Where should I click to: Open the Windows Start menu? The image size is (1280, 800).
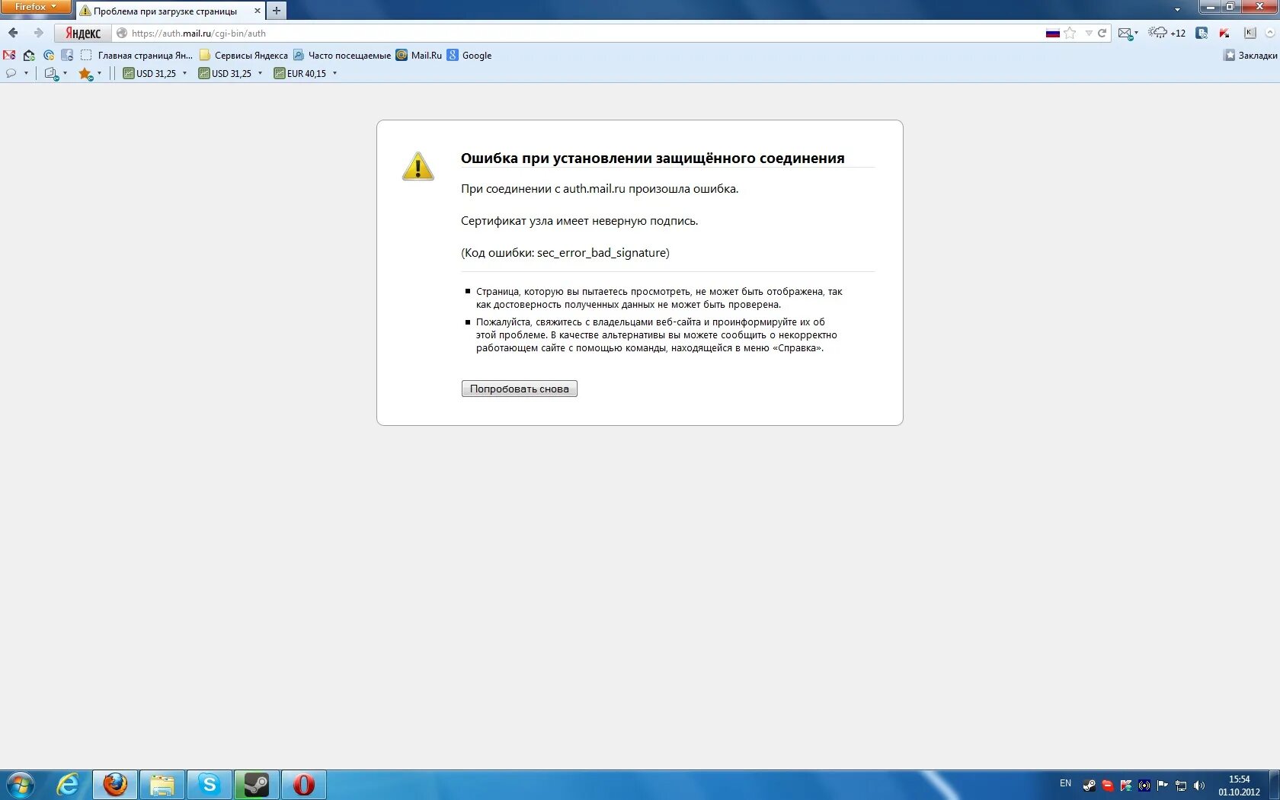tap(21, 785)
